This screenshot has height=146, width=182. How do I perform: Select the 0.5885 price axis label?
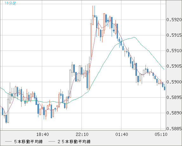[174, 129]
